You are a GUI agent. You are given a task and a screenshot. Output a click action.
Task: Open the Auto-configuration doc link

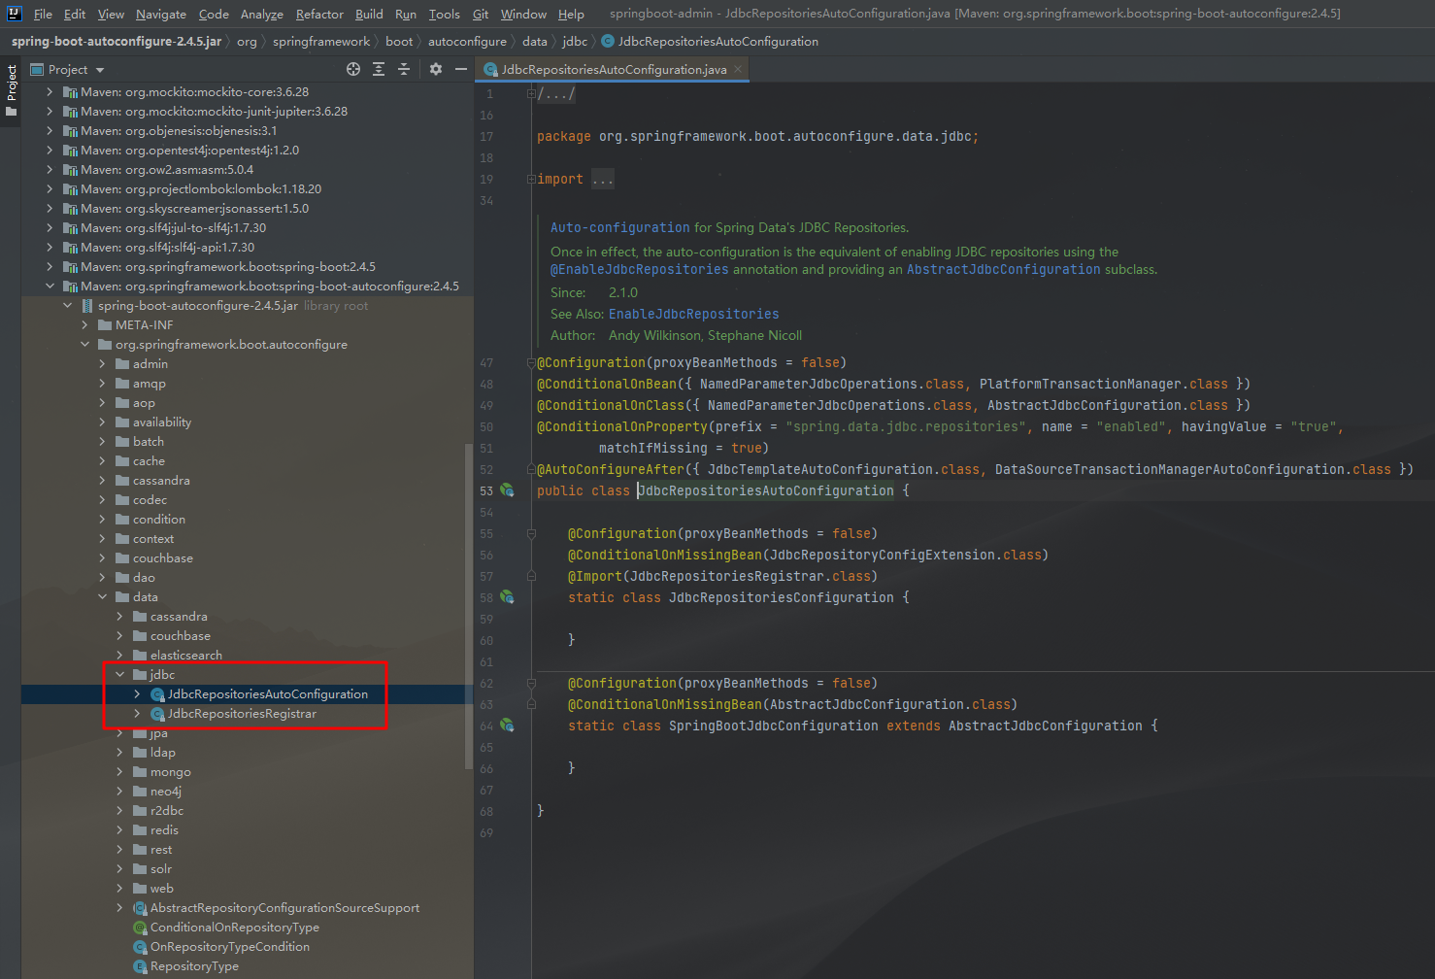click(x=619, y=227)
